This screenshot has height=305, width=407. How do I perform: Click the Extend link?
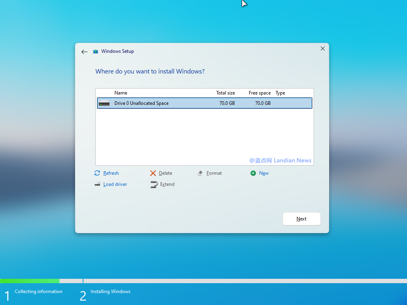(x=167, y=184)
